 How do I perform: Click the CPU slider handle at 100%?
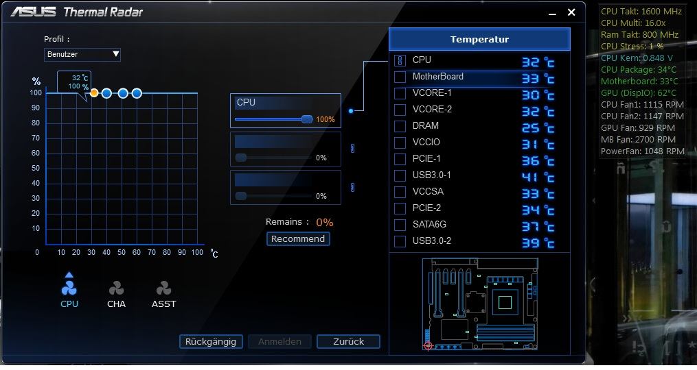(x=307, y=119)
